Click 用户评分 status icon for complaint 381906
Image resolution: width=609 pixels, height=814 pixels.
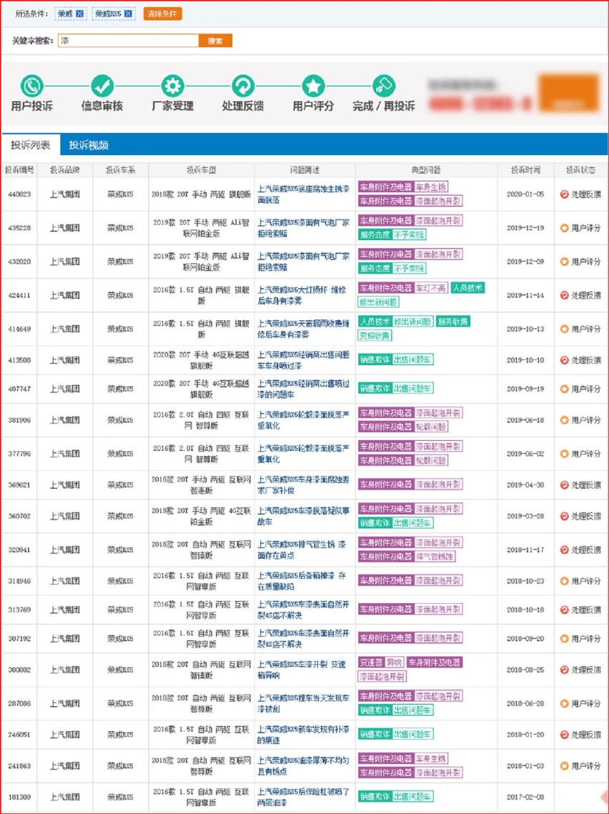click(x=565, y=420)
